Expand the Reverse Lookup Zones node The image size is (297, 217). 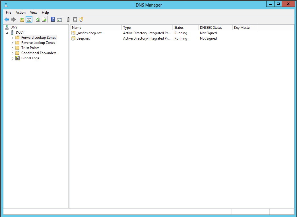[13, 43]
